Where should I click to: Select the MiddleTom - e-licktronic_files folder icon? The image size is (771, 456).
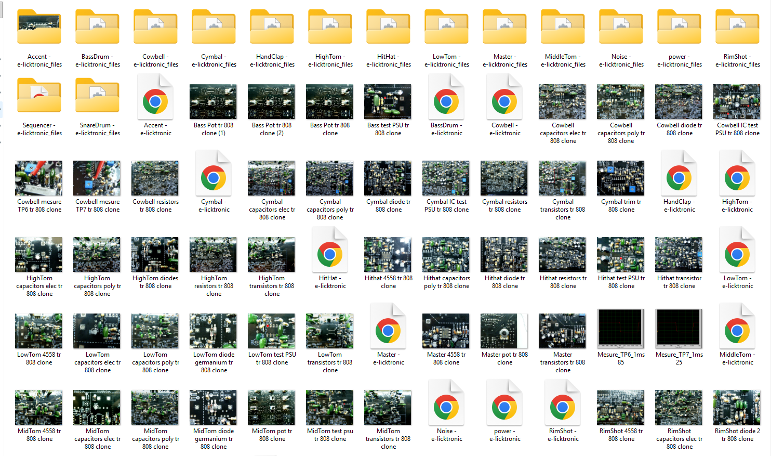tap(563, 27)
